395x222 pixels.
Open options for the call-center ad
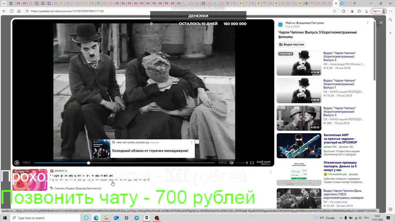pos(191,142)
